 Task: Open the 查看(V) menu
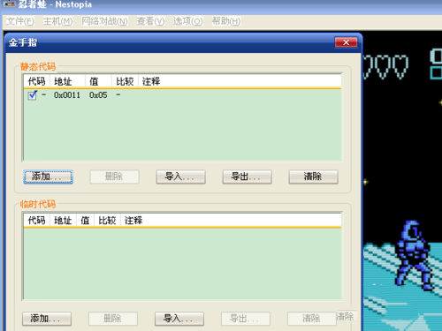point(150,21)
